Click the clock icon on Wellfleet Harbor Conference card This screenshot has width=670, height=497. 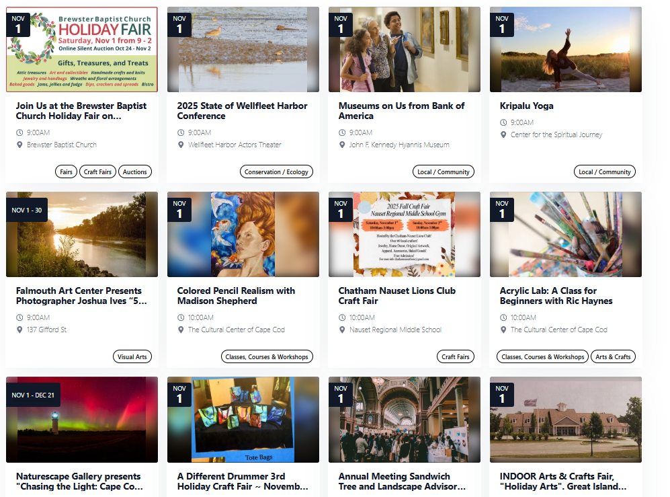[x=181, y=132]
